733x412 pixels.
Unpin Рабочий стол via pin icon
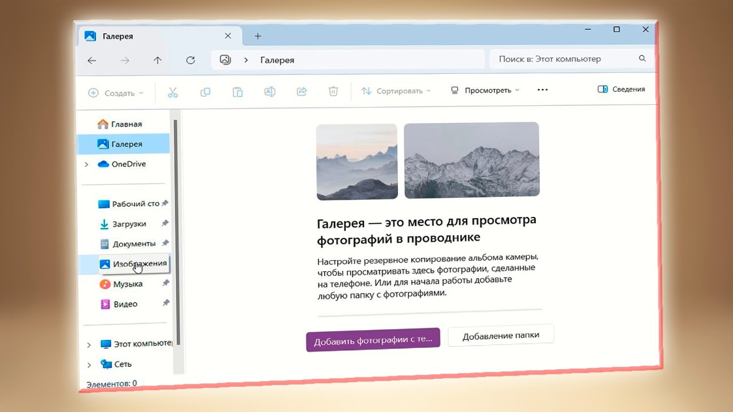[165, 203]
